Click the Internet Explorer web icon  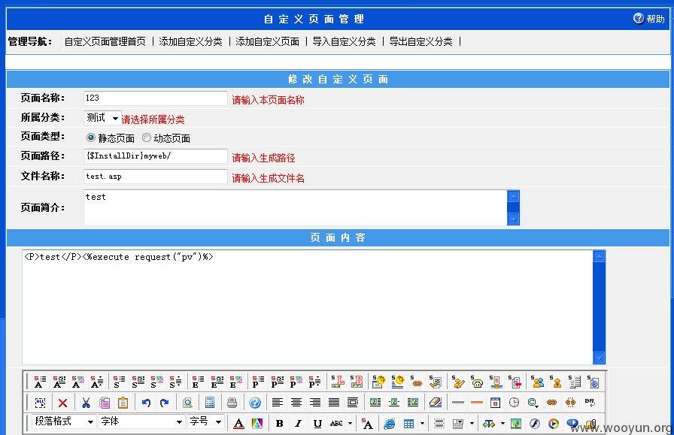(390, 424)
